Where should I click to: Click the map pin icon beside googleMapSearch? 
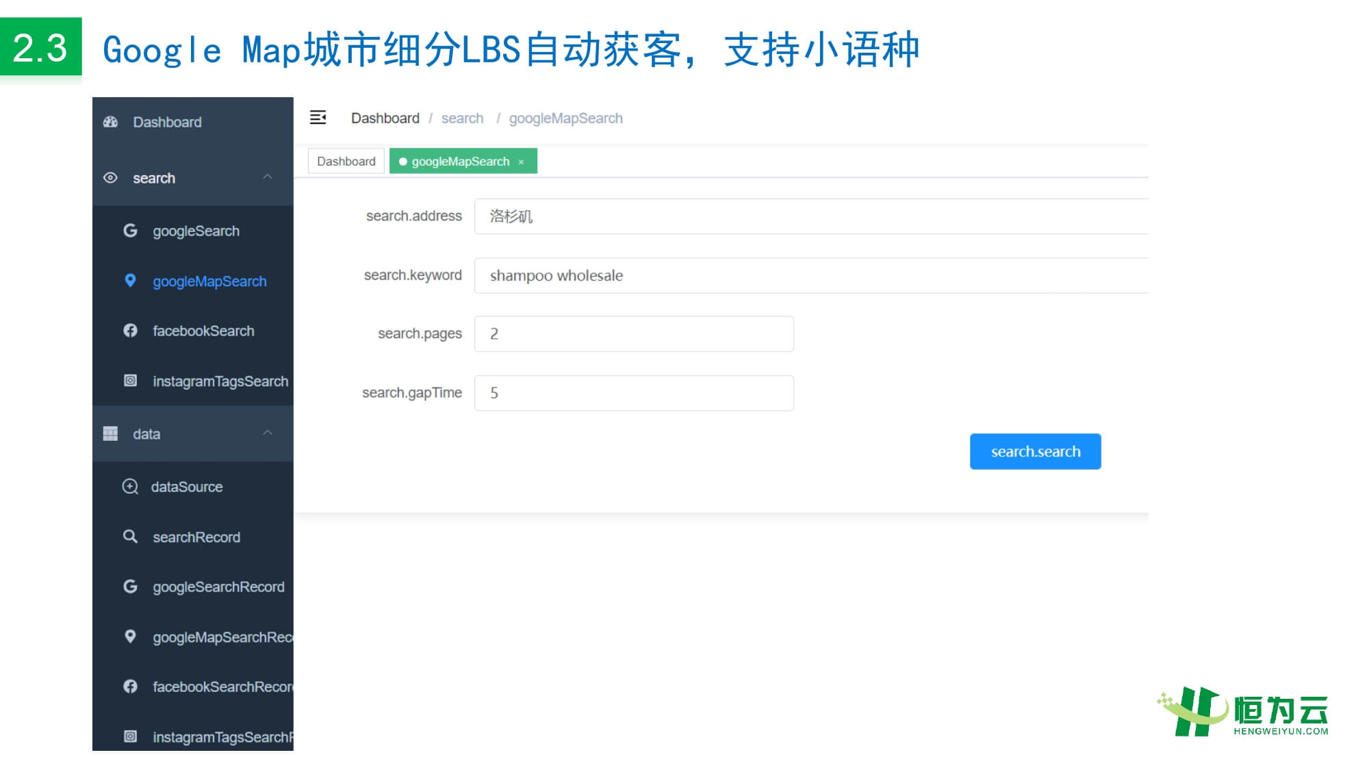(x=130, y=281)
